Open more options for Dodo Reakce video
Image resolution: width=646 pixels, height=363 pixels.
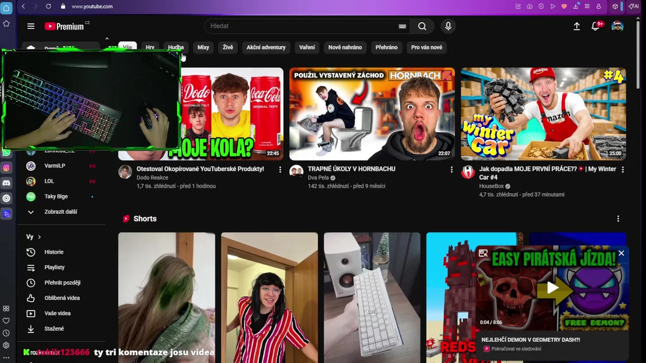click(280, 170)
